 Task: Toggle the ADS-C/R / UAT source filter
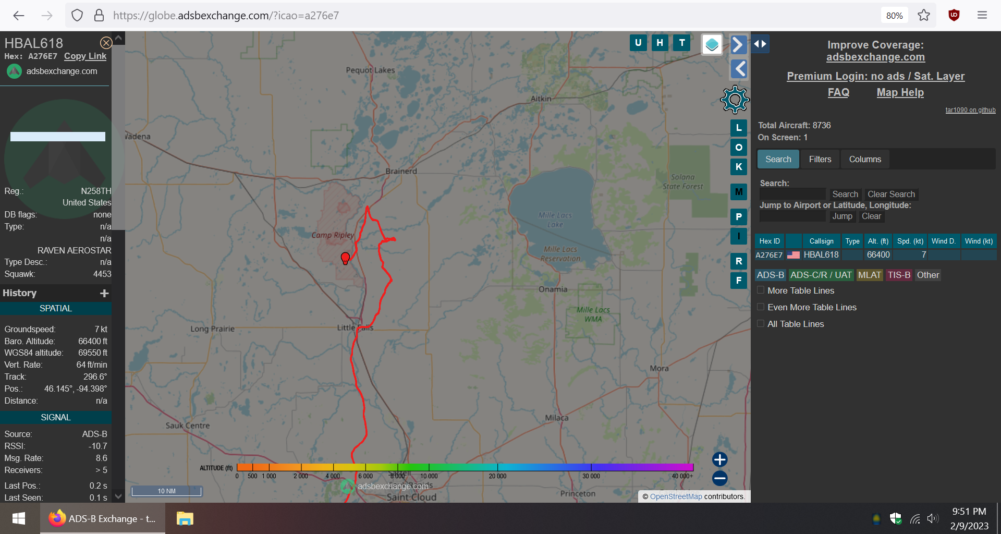coord(821,275)
